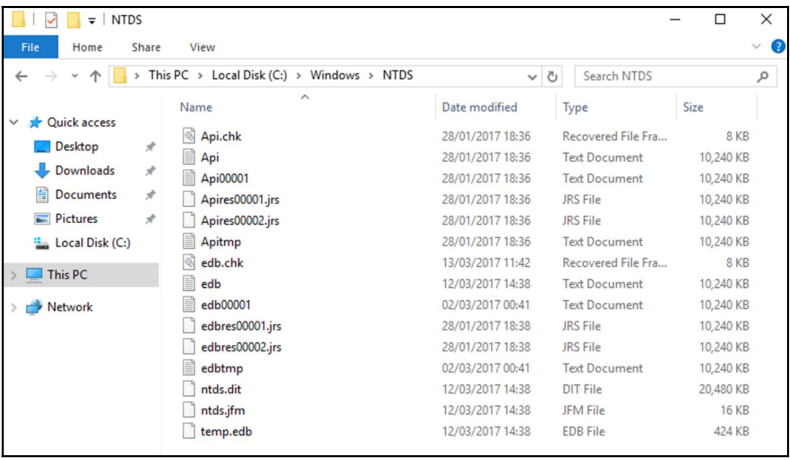Switch to the View ribbon tab
The image size is (790, 460).
[x=202, y=47]
